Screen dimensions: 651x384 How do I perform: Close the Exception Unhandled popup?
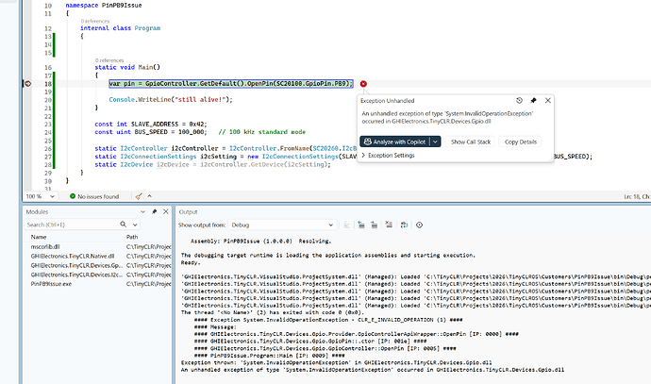click(547, 100)
